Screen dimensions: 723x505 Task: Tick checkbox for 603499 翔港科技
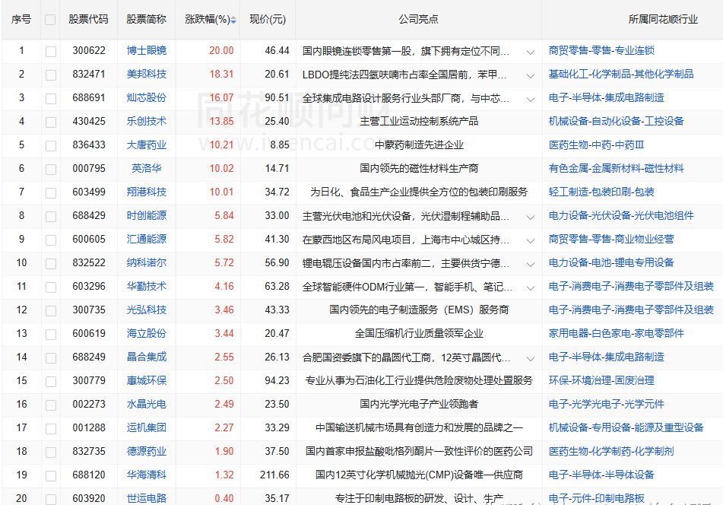tap(51, 192)
